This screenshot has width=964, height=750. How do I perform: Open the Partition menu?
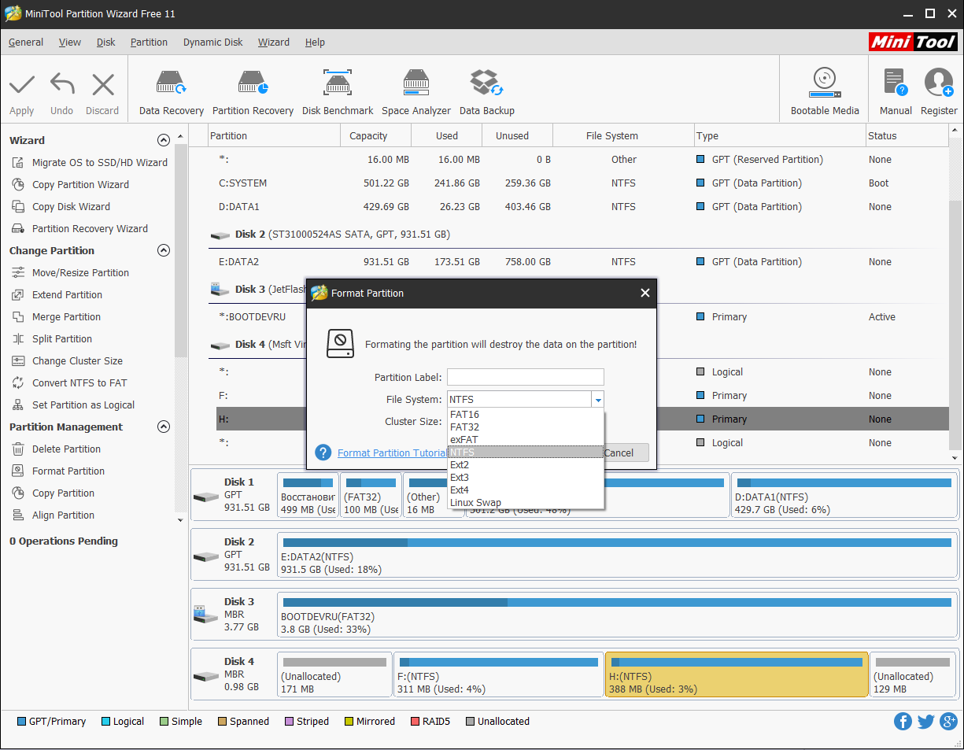click(x=149, y=42)
